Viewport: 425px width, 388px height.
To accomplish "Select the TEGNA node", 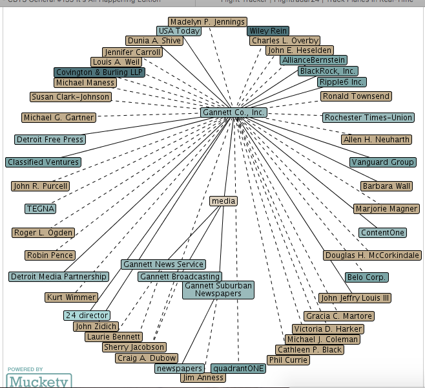I will (x=40, y=209).
